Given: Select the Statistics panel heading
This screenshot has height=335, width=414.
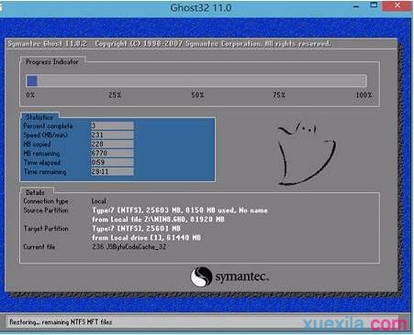Looking at the screenshot, I should (39, 117).
